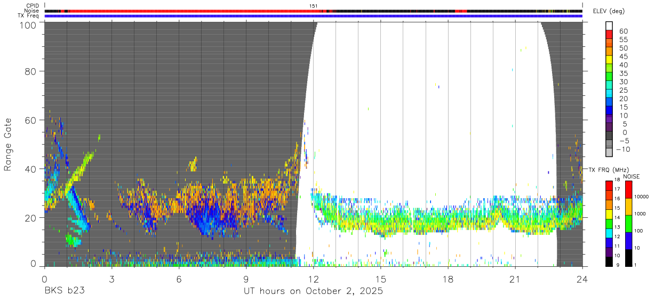Click the TX Freq row label
655x302 pixels.
(28, 15)
